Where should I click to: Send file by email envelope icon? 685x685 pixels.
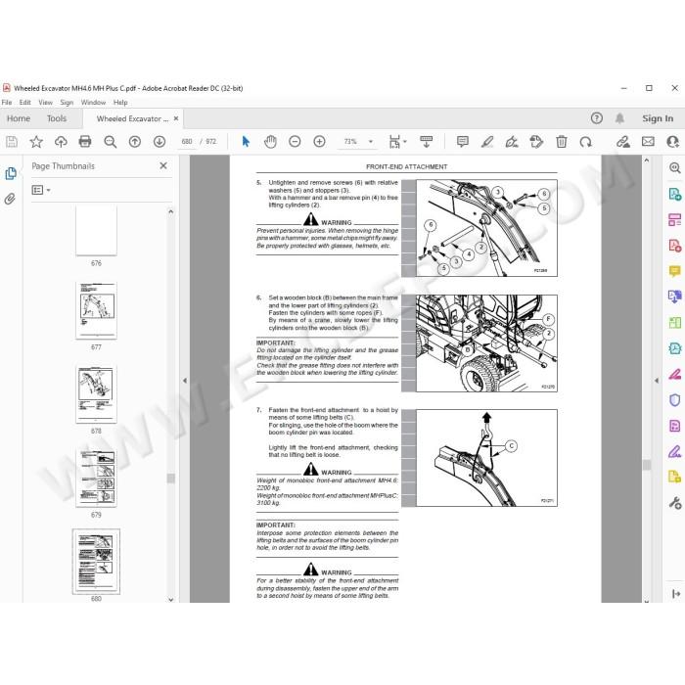click(x=648, y=142)
